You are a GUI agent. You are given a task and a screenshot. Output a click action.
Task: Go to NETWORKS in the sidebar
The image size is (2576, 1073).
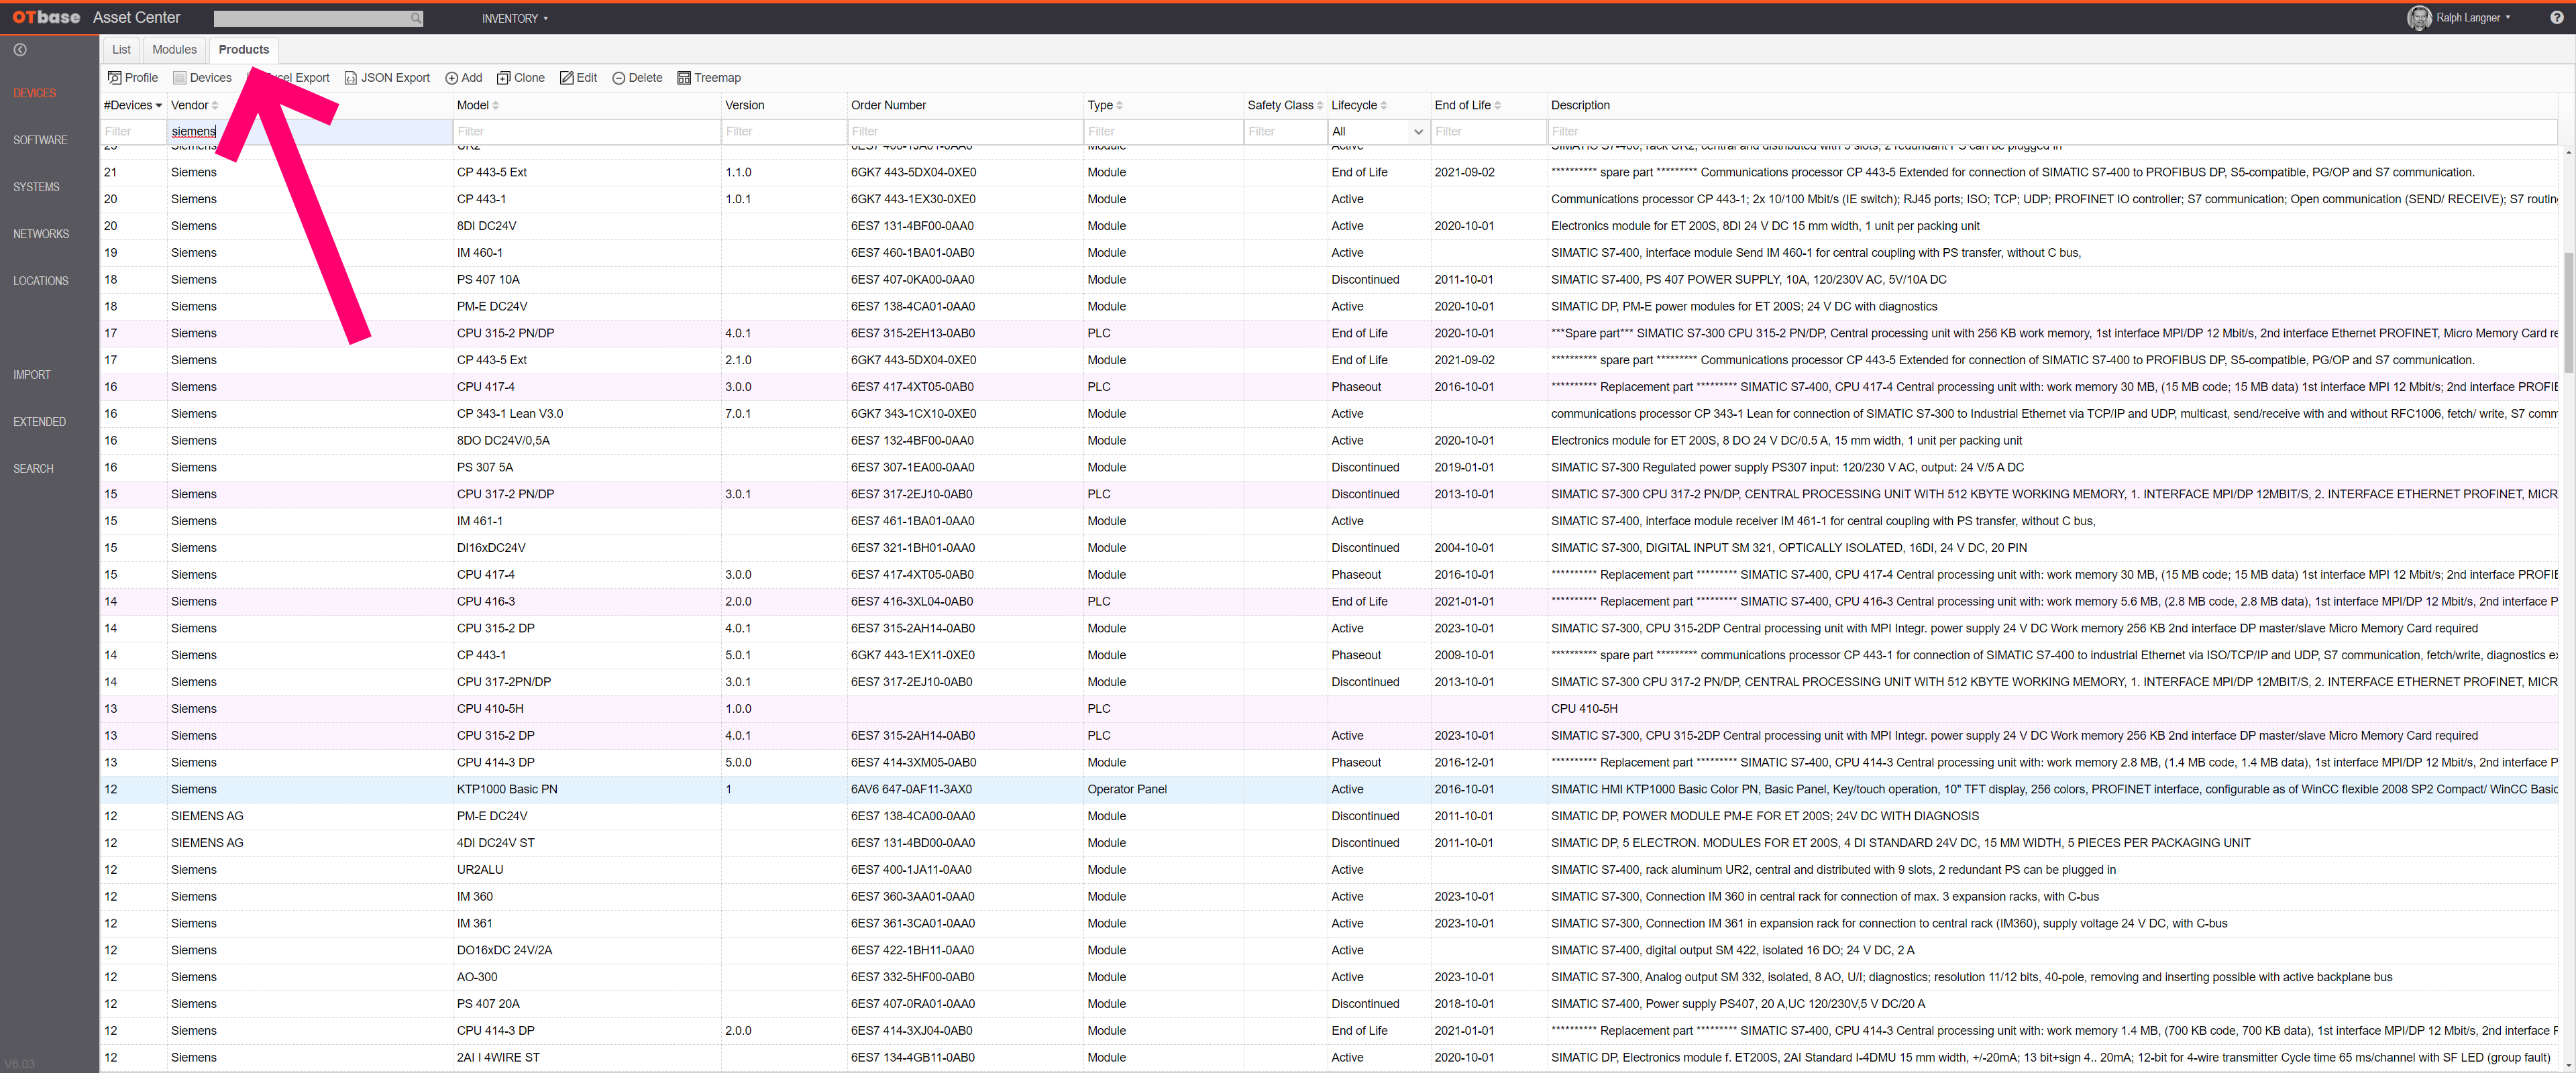41,234
